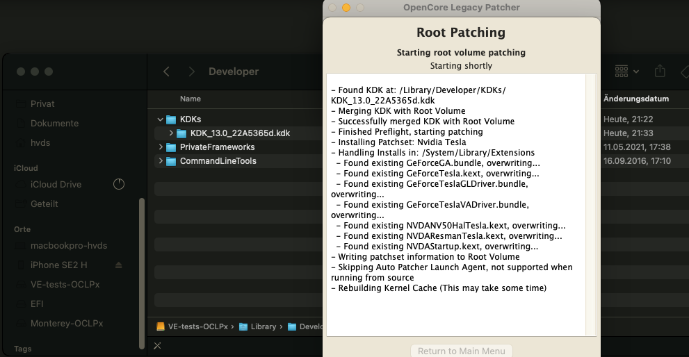Click the iCloud Drive sync progress icon
The height and width of the screenshot is (357, 689).
click(118, 184)
